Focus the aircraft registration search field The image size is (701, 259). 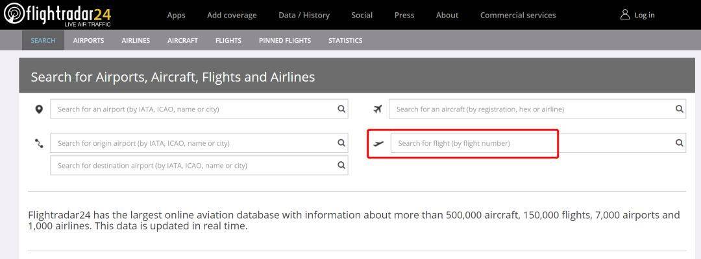click(531, 109)
